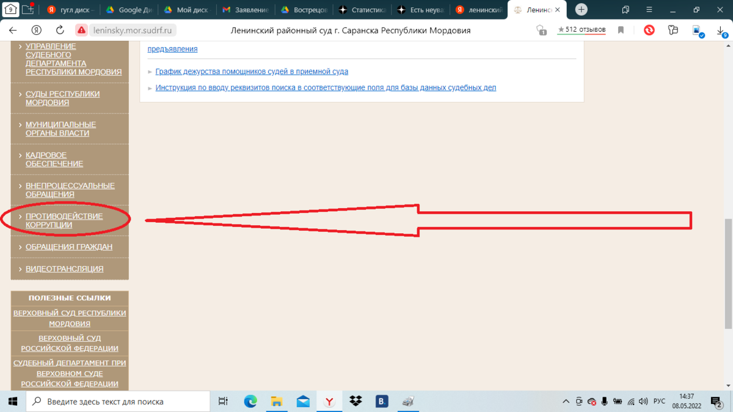Open 'Суды Республики Мордовия' menu item
This screenshot has height=412, width=733.
coord(62,98)
